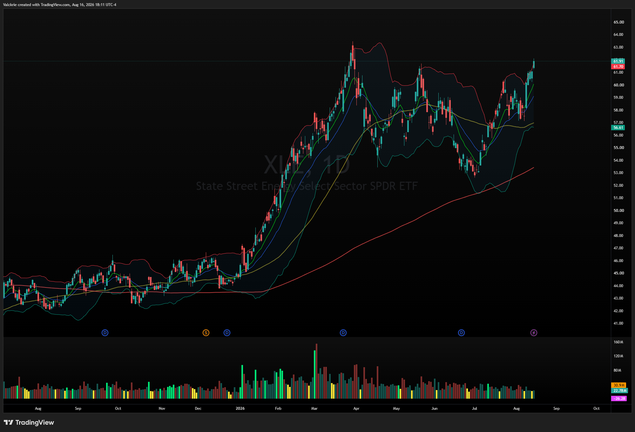Select the dividend marker in late December
This screenshot has width=635, height=432.
pyautogui.click(x=227, y=333)
